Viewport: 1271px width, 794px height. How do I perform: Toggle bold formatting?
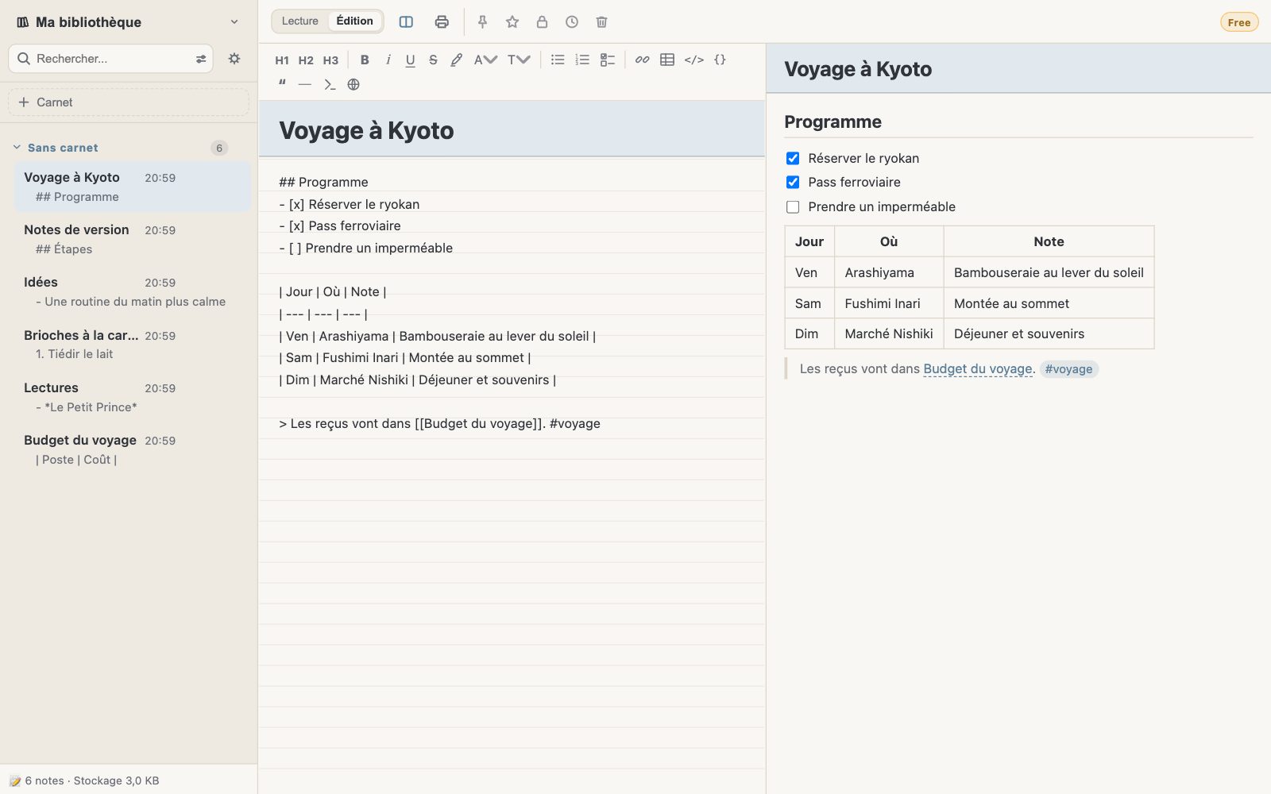365,60
